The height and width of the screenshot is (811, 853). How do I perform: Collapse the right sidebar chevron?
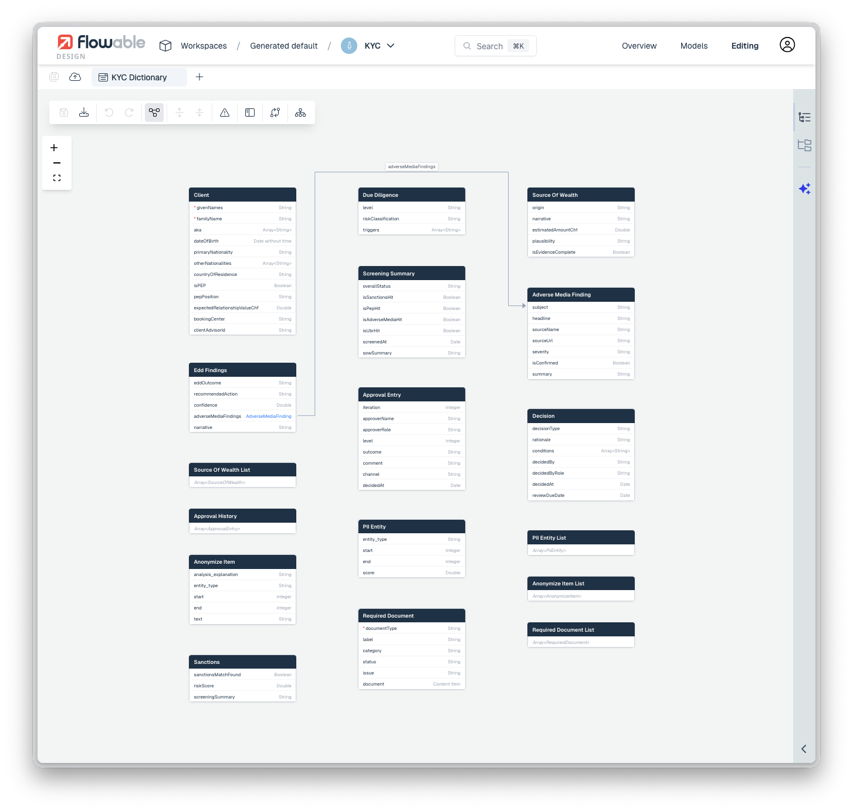click(804, 749)
